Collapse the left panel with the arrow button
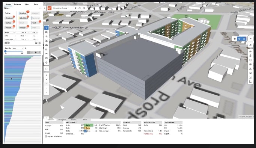This screenshot has width=256, height=148. 44,8
